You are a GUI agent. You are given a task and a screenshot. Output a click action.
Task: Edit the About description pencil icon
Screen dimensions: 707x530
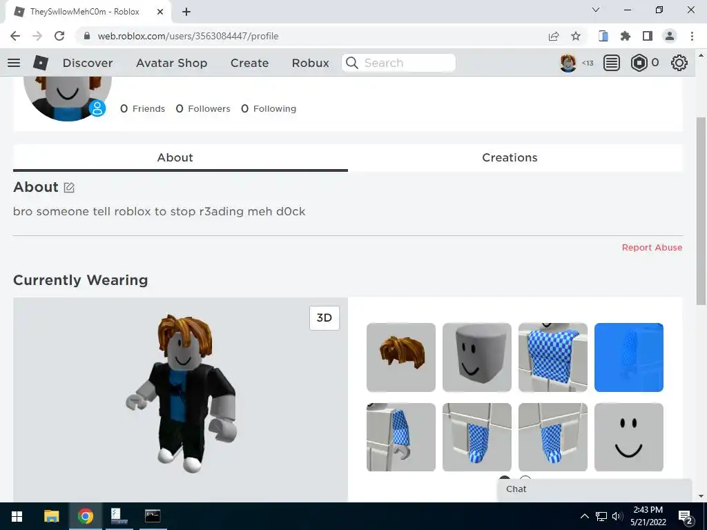(69, 188)
